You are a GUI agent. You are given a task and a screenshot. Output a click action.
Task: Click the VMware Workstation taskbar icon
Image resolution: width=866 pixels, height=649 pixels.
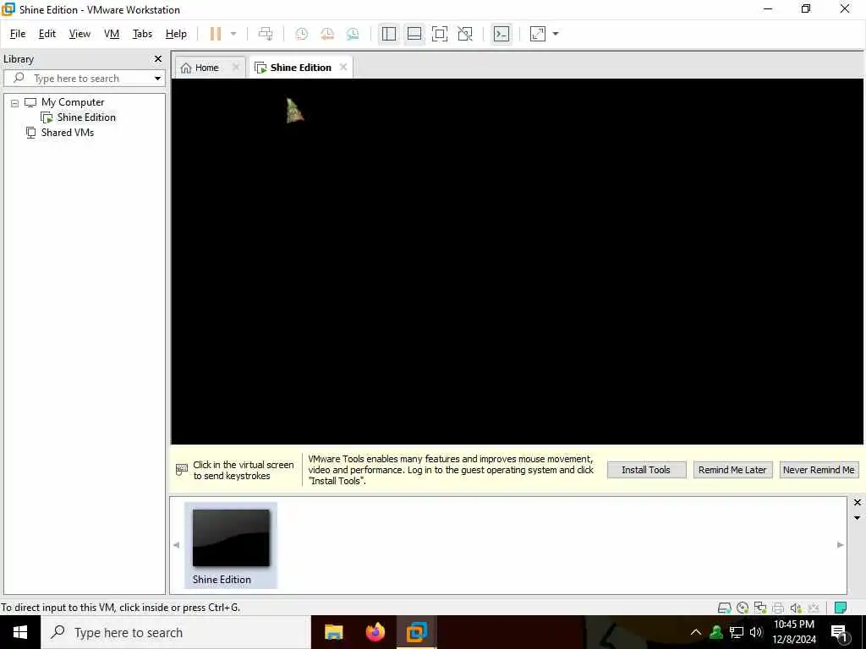coord(417,632)
